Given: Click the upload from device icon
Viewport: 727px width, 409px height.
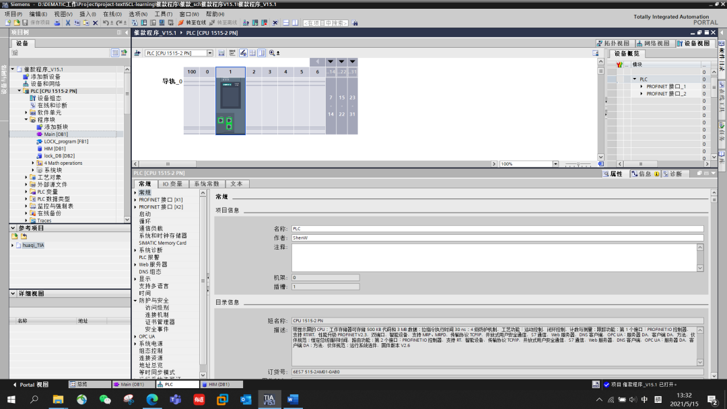Looking at the screenshot, I should tap(153, 23).
